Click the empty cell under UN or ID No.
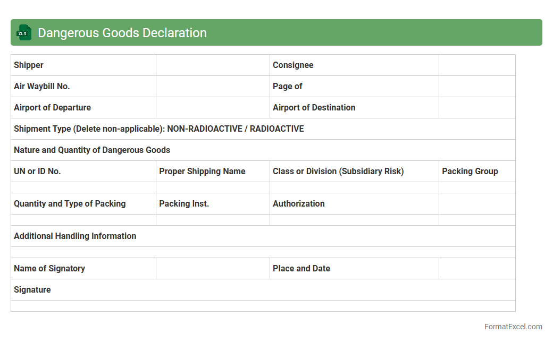The height and width of the screenshot is (342, 553). click(x=83, y=187)
